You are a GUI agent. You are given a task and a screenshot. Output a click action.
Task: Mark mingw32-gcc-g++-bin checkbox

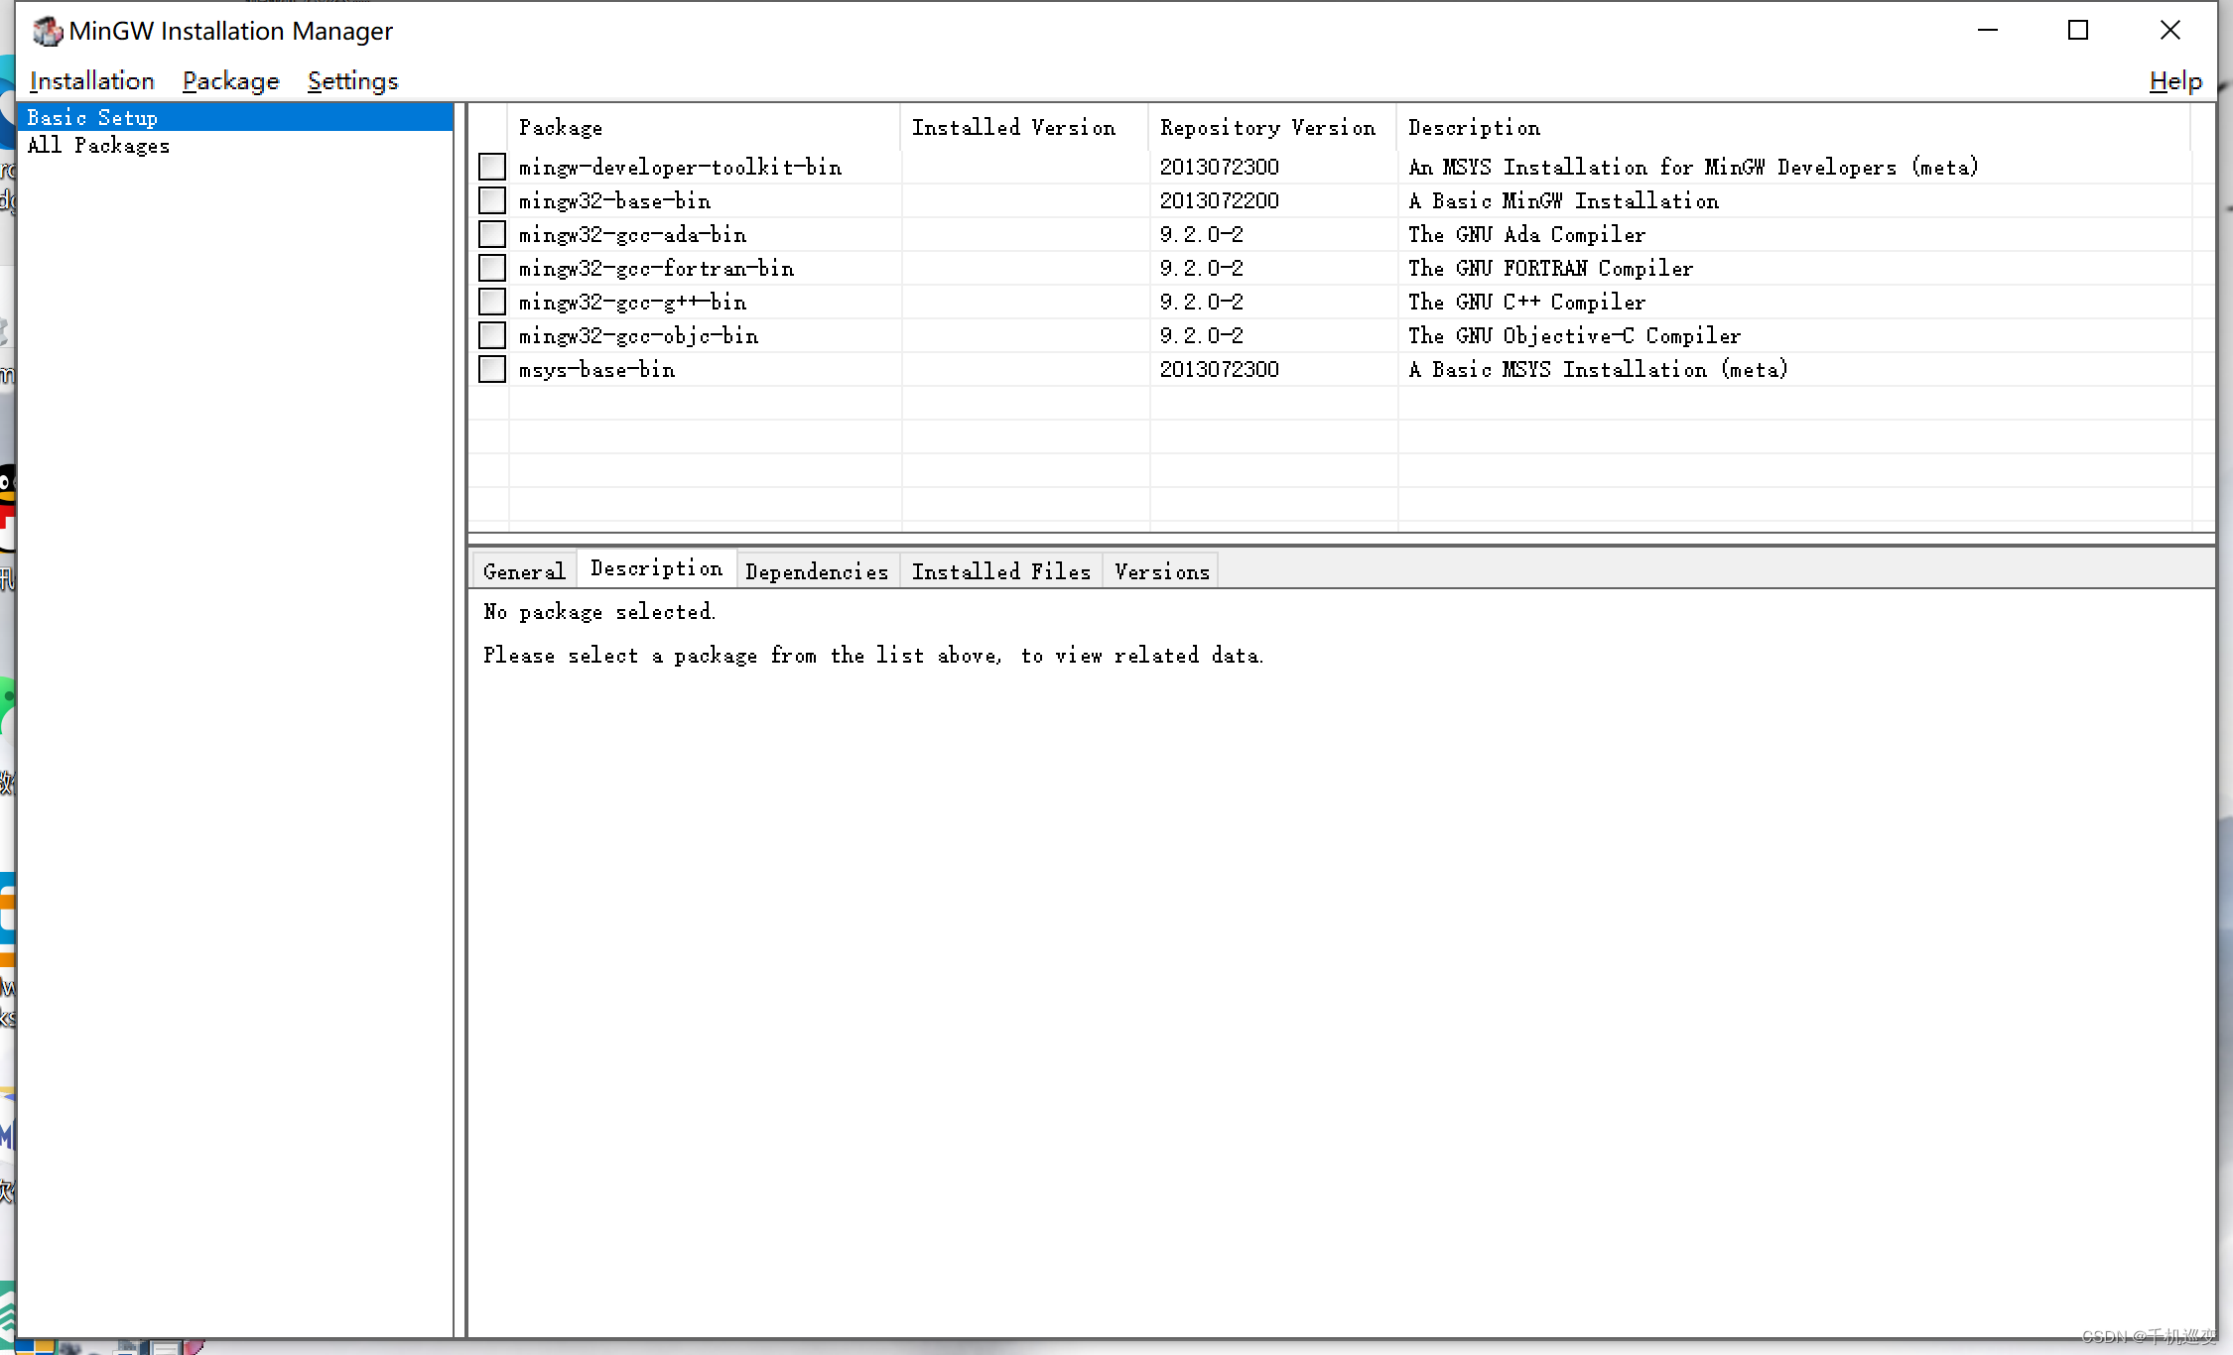click(492, 302)
